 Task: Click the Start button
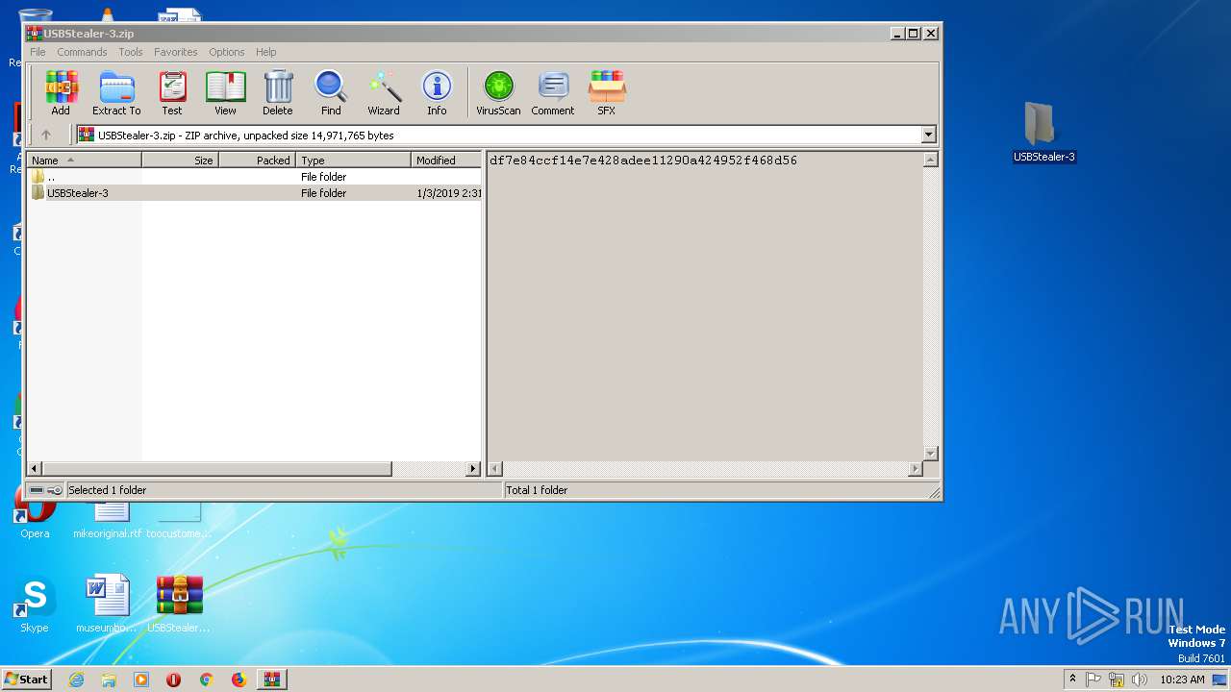tap(27, 680)
